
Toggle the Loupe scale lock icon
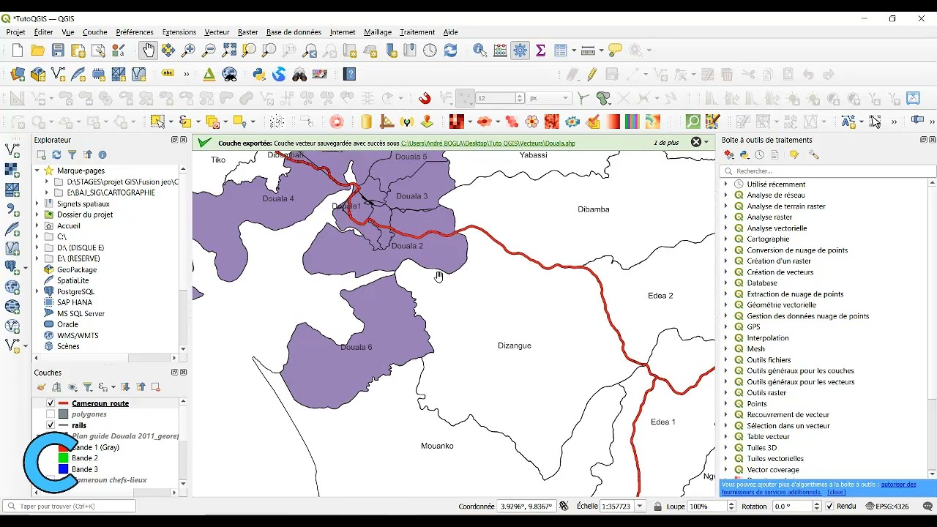tap(658, 507)
